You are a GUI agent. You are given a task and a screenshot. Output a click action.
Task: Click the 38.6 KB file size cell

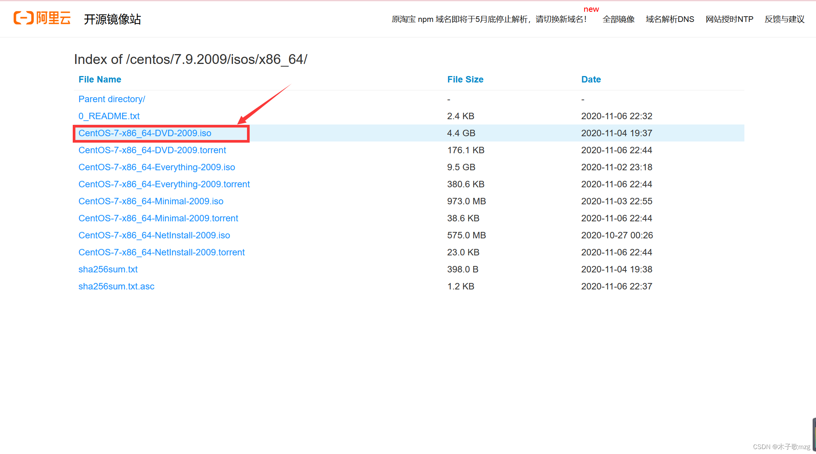click(463, 218)
